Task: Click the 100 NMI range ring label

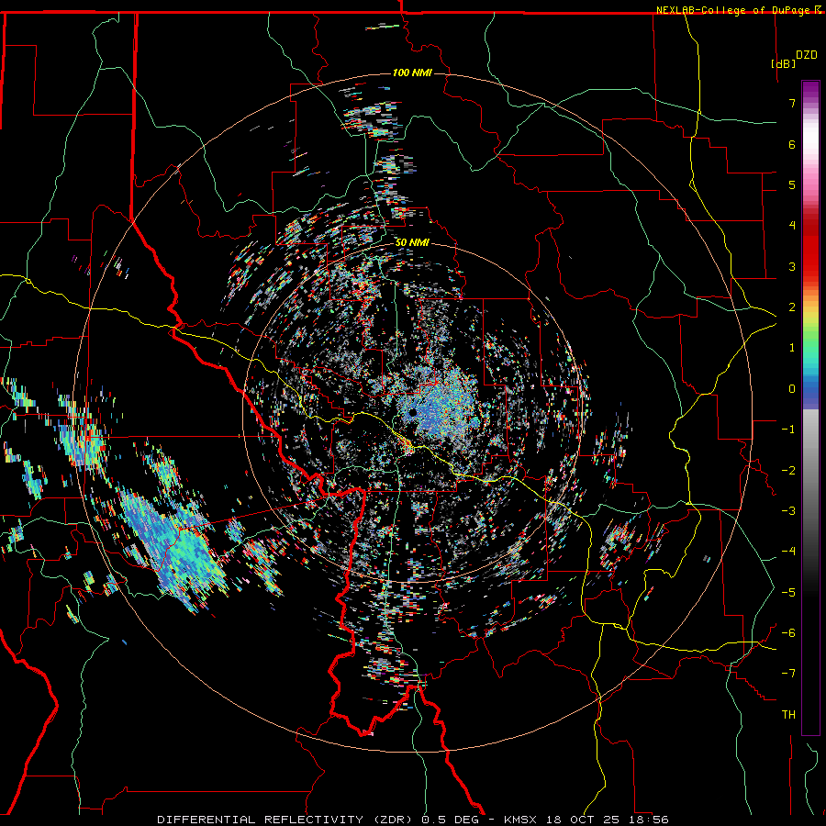Action: 412,73
